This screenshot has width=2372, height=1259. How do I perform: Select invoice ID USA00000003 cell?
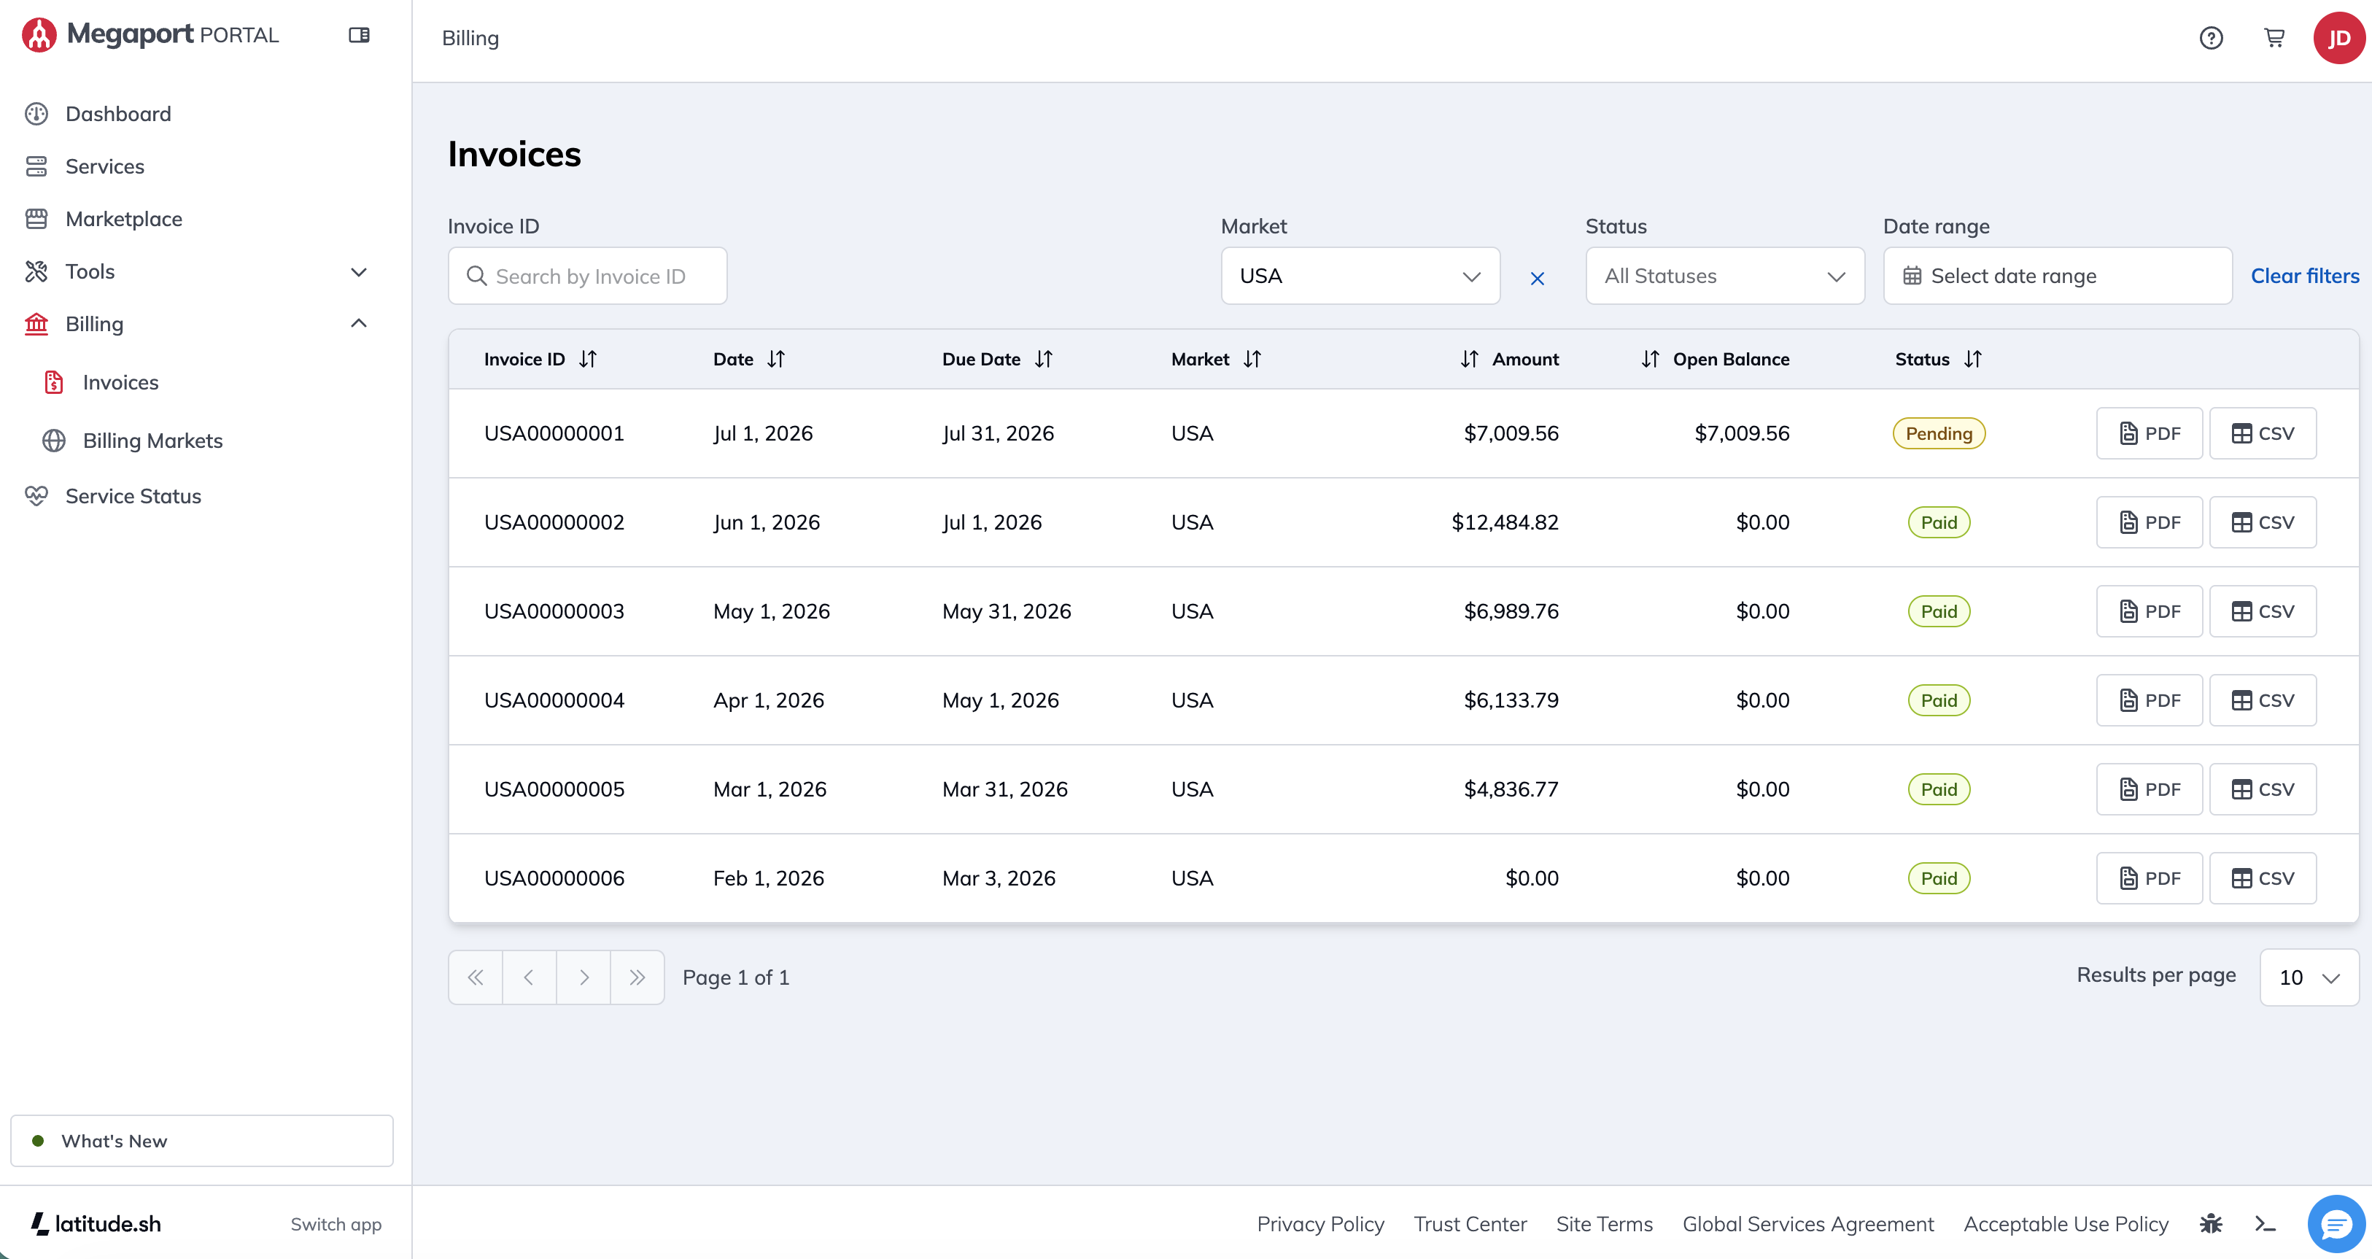(554, 611)
